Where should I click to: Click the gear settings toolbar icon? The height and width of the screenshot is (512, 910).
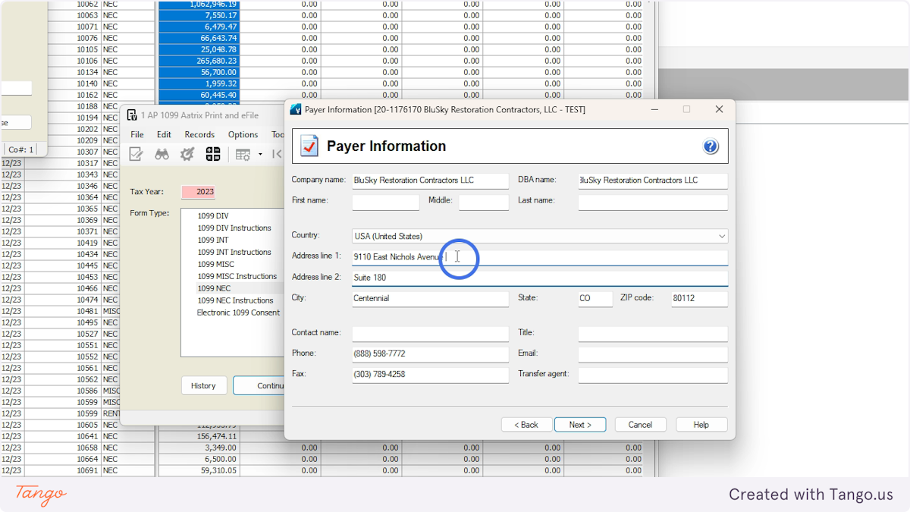(x=187, y=153)
